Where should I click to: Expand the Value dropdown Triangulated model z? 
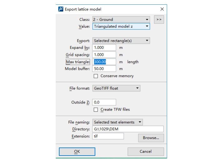[x=121, y=26]
